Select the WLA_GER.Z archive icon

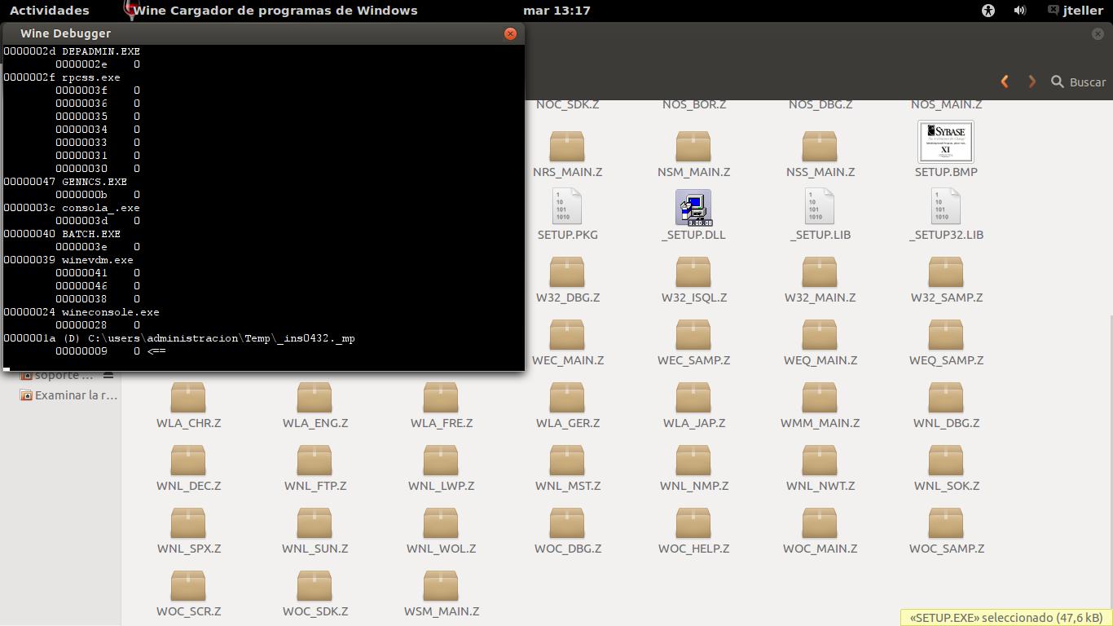567,398
